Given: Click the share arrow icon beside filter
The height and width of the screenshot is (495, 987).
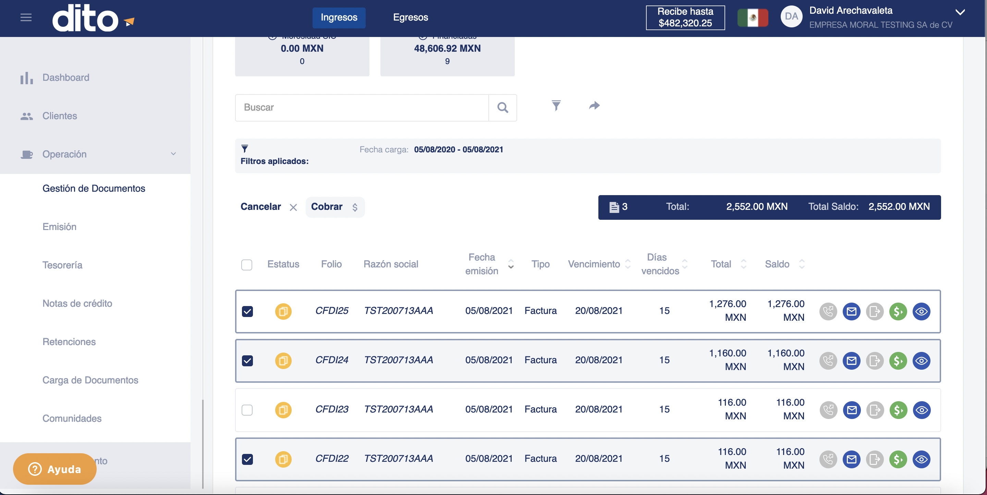Looking at the screenshot, I should 594,106.
